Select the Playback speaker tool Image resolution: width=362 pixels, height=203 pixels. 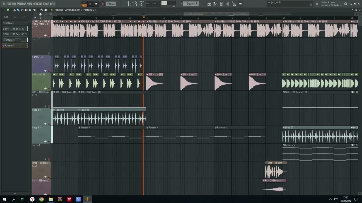(x=46, y=10)
